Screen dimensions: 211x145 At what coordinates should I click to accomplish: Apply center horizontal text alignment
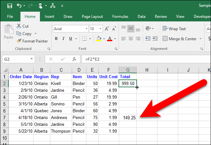131,39
